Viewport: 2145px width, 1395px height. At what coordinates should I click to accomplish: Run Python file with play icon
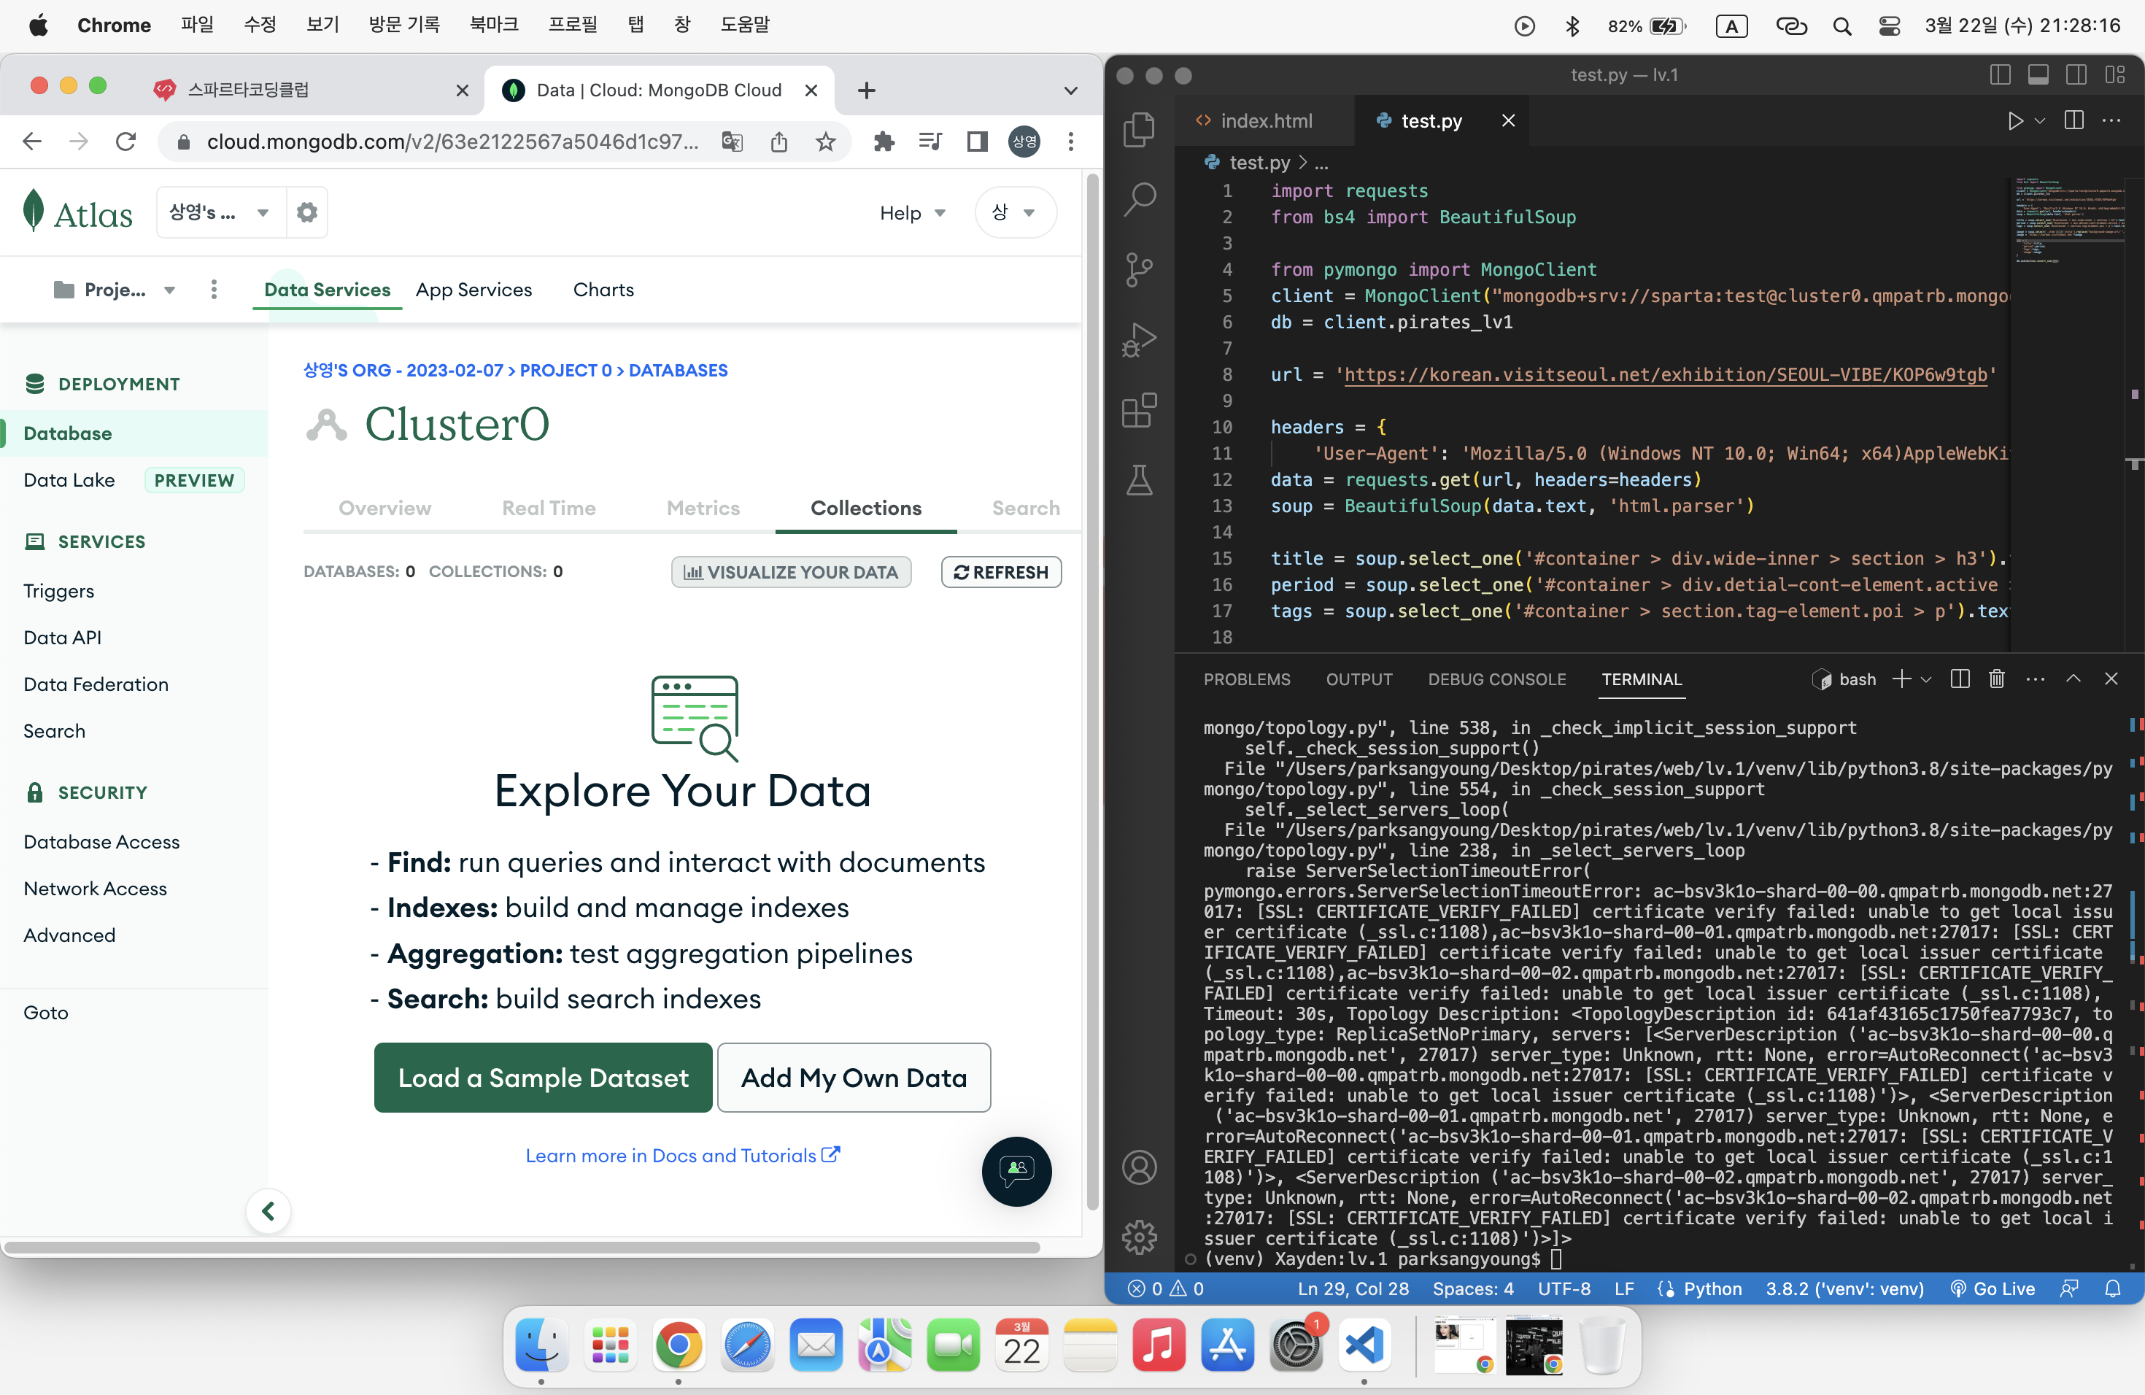coord(2015,121)
